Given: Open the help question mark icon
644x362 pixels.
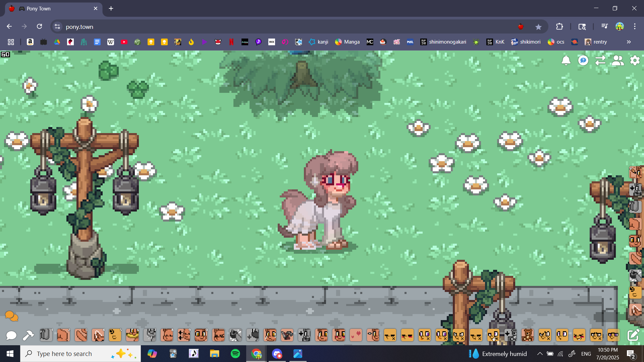Looking at the screenshot, I should click(x=583, y=61).
